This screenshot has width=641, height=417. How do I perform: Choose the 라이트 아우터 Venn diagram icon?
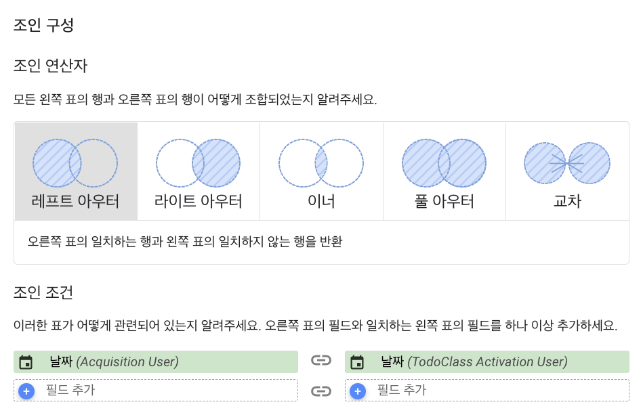[x=199, y=163]
